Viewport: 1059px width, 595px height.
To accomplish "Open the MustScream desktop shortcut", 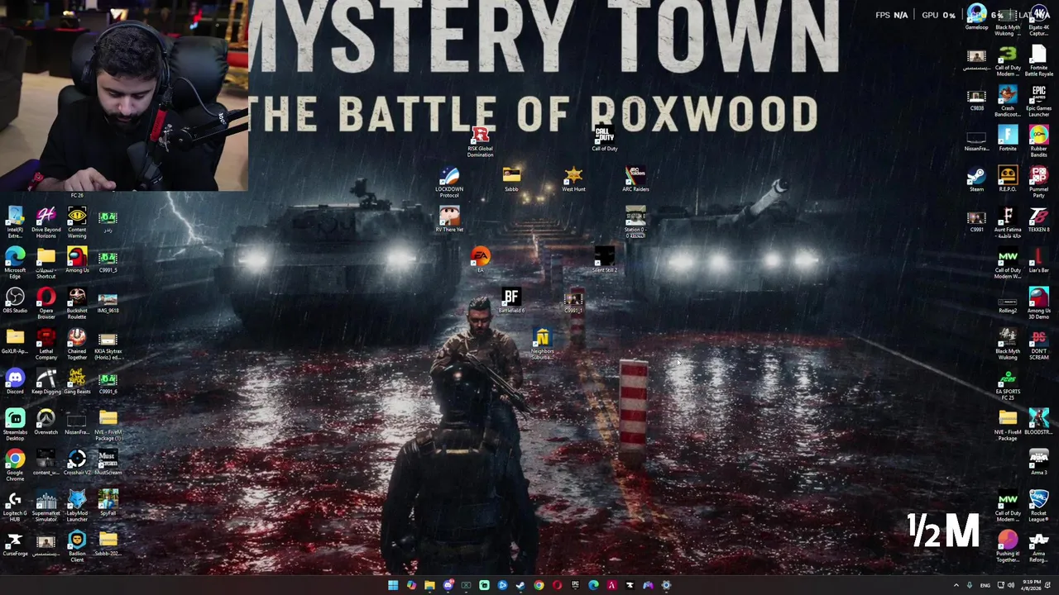I will click(108, 464).
